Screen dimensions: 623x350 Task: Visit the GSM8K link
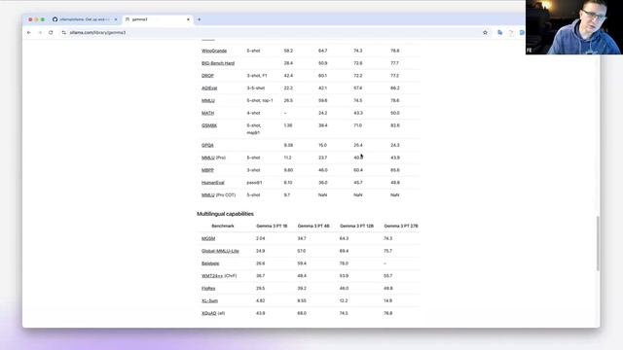[x=209, y=125]
